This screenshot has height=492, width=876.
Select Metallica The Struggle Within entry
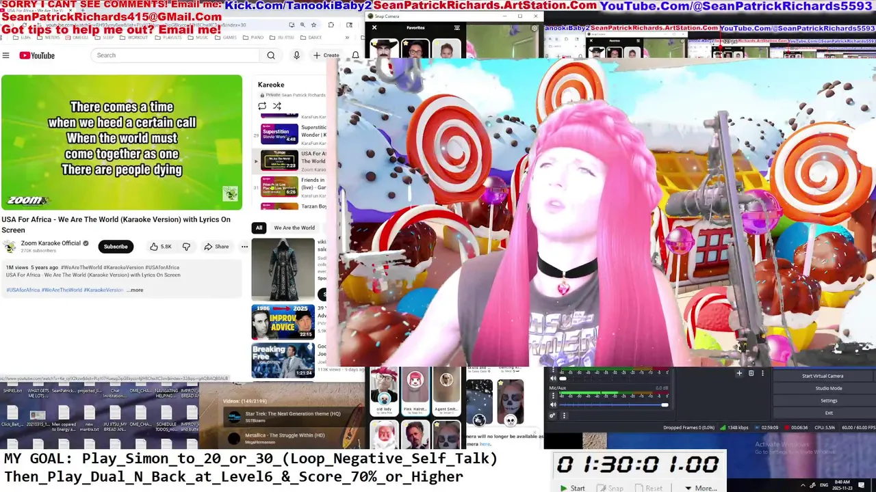[x=293, y=438]
